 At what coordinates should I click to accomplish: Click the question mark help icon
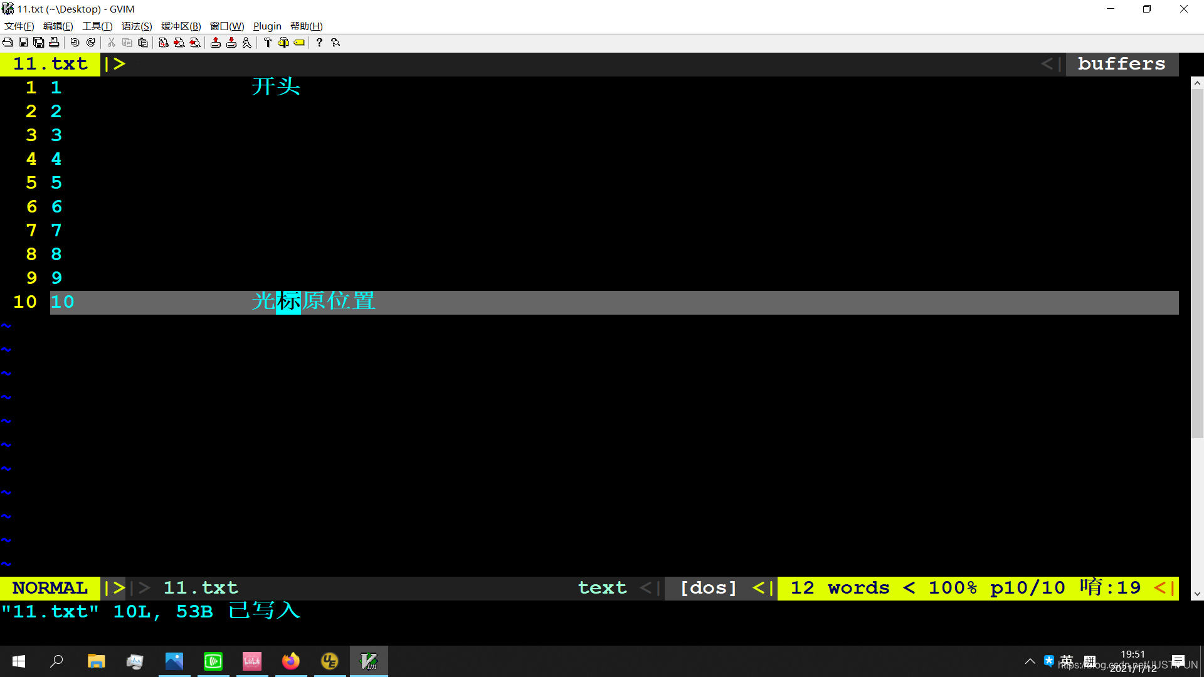(x=319, y=43)
